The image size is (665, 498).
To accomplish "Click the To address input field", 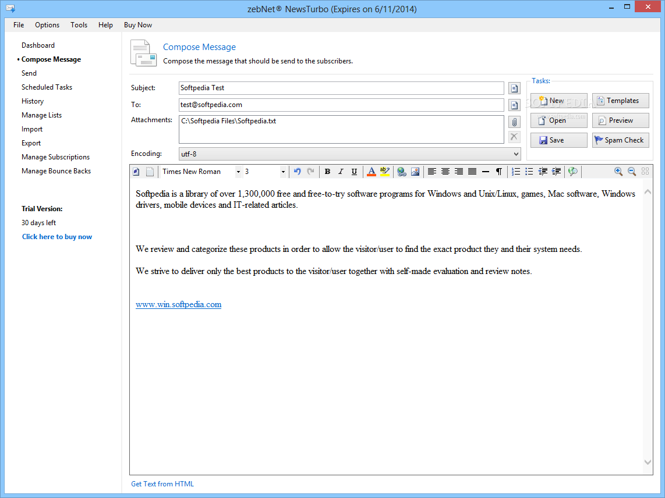I will coord(341,105).
